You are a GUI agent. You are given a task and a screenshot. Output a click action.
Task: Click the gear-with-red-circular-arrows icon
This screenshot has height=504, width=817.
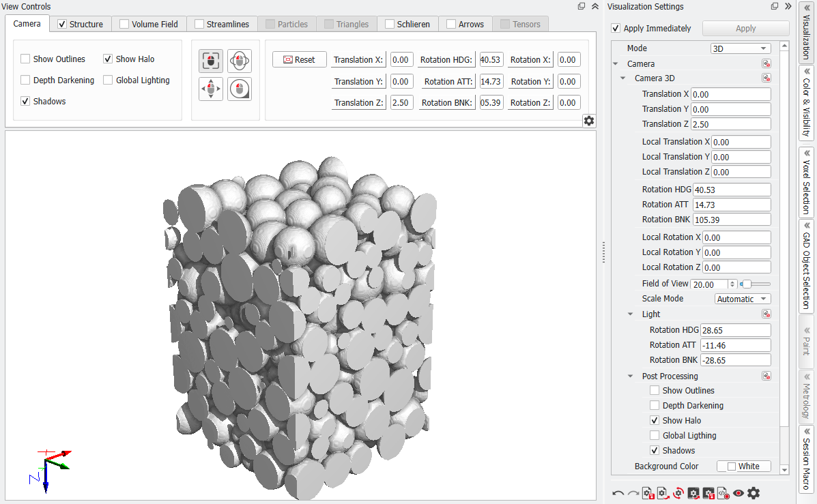point(678,493)
